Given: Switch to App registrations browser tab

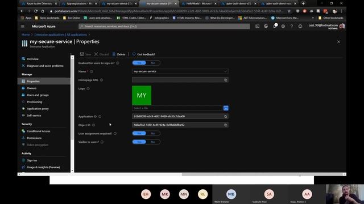Looking at the screenshot, I should pos(80,4).
